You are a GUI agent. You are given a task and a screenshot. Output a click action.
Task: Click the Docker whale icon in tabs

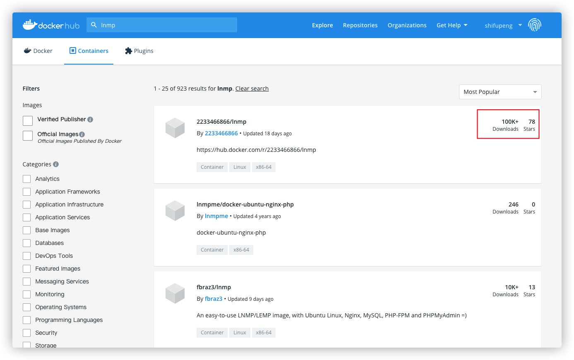click(28, 50)
